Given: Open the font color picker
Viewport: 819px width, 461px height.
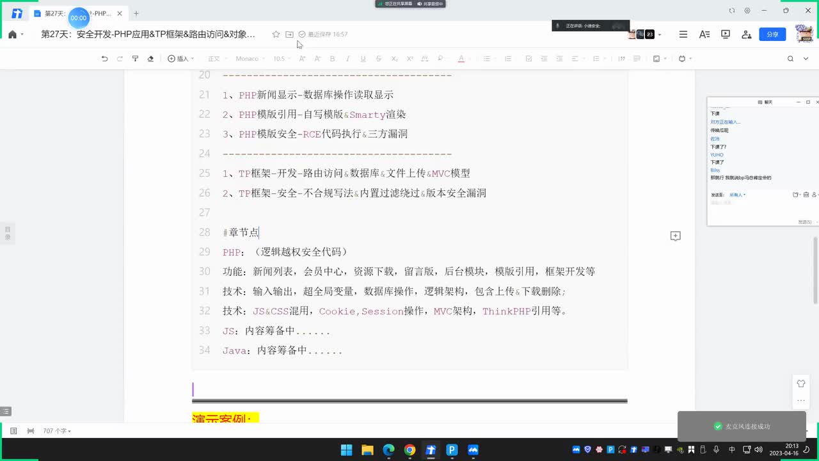Looking at the screenshot, I should [461, 58].
